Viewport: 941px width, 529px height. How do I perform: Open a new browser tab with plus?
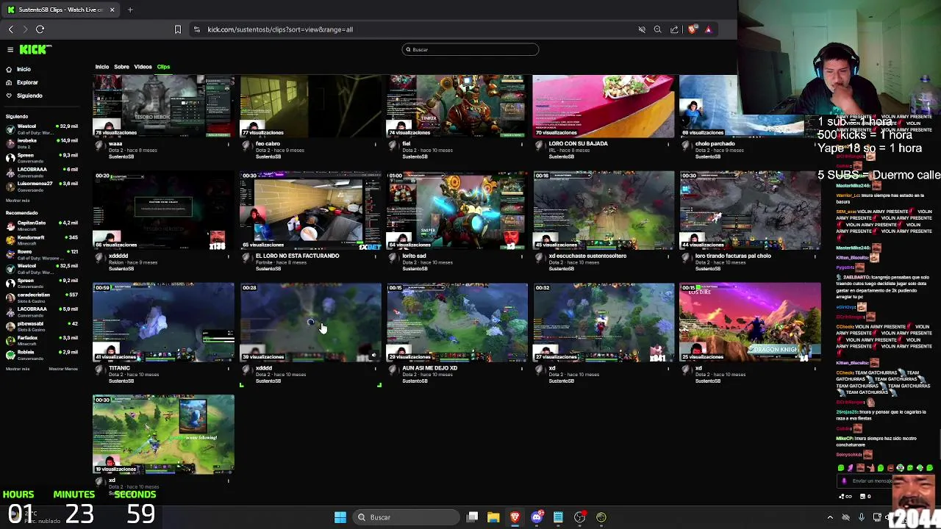pyautogui.click(x=130, y=10)
